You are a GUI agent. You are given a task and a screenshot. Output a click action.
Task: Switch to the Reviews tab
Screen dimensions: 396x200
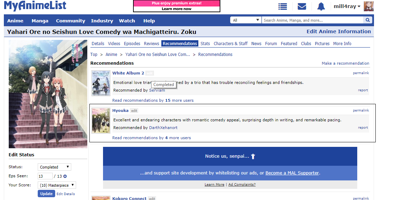[152, 43]
